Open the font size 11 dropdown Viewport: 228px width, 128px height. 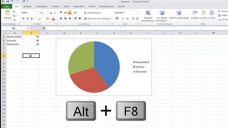[47, 13]
